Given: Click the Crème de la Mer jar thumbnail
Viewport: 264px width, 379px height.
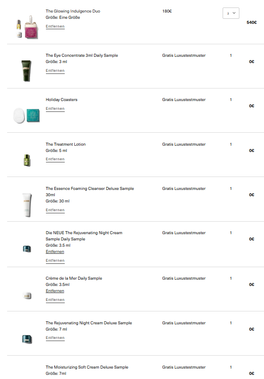Looking at the screenshot, I should coord(27,295).
